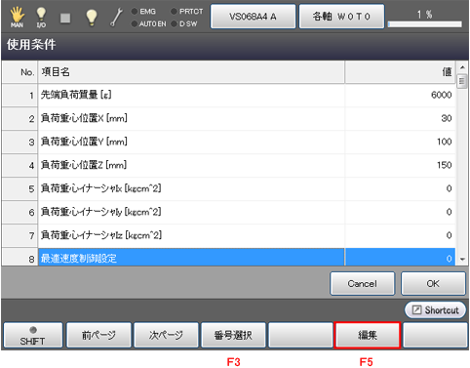
Task: Open the I/O lightbulb icon
Action: point(41,17)
